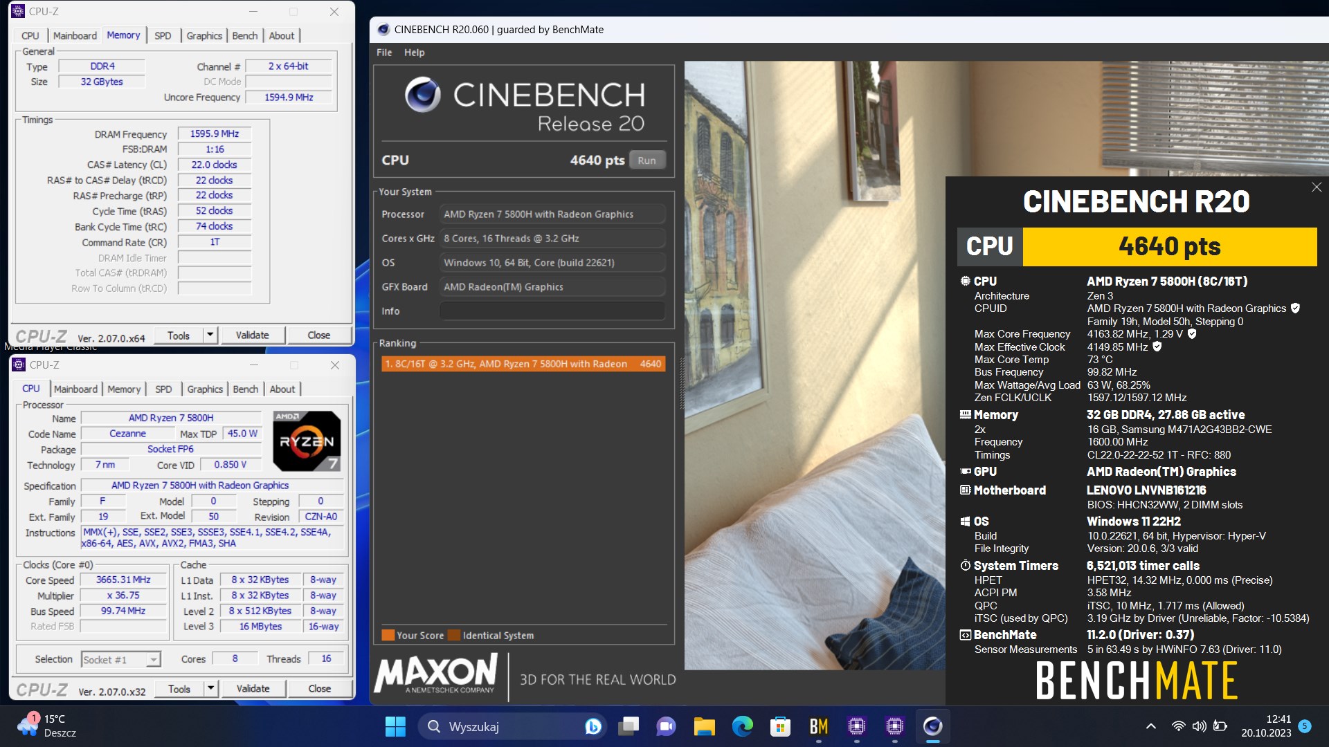This screenshot has width=1329, height=747.
Task: Select the ranking entry 8C/16T Ryzen 7 5800H
Action: (x=523, y=364)
